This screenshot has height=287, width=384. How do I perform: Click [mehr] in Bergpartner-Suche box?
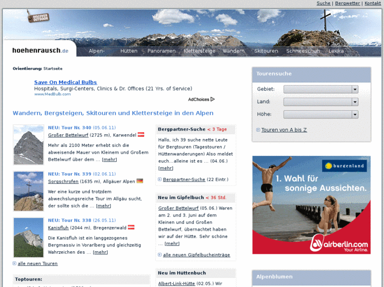[x=166, y=169]
